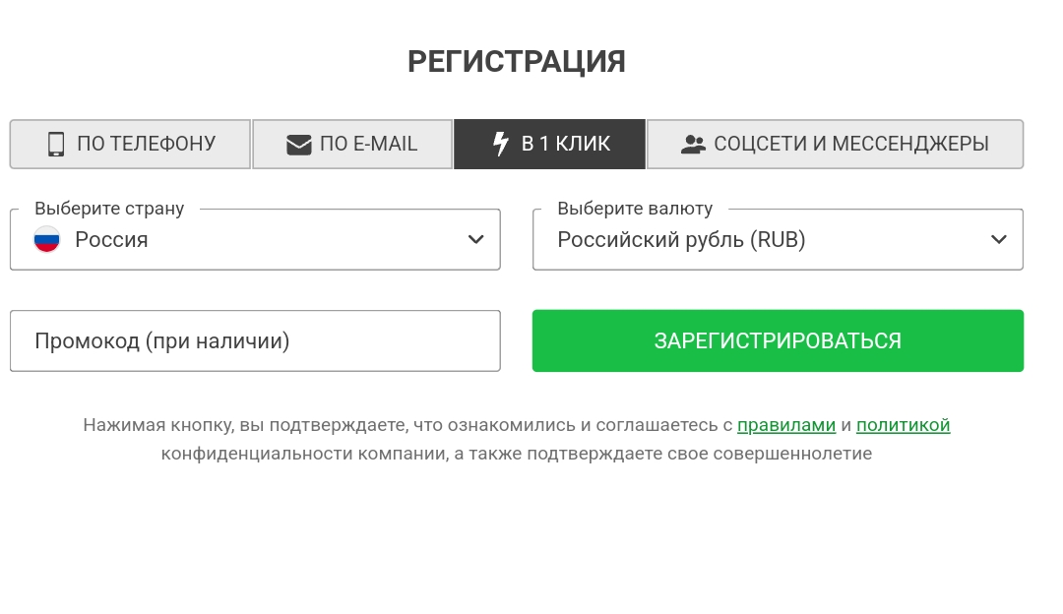1063x614 pixels.
Task: Select the «По e-mail» registration tab
Action: coord(352,144)
